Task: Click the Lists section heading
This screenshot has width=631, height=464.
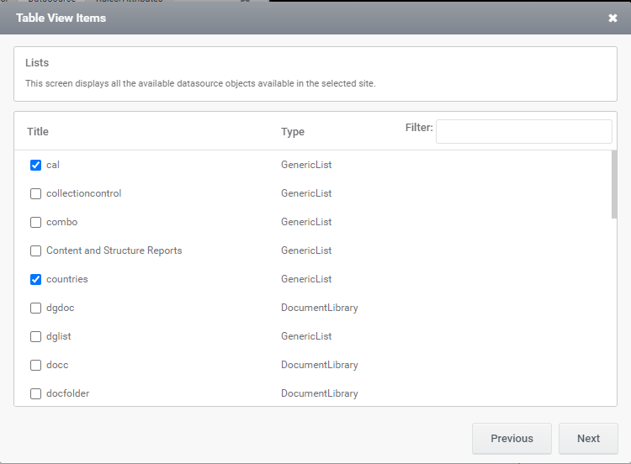Action: (37, 63)
